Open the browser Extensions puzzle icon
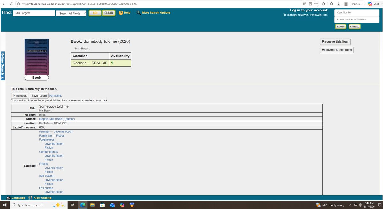The height and width of the screenshot is (209, 383). 323,4
